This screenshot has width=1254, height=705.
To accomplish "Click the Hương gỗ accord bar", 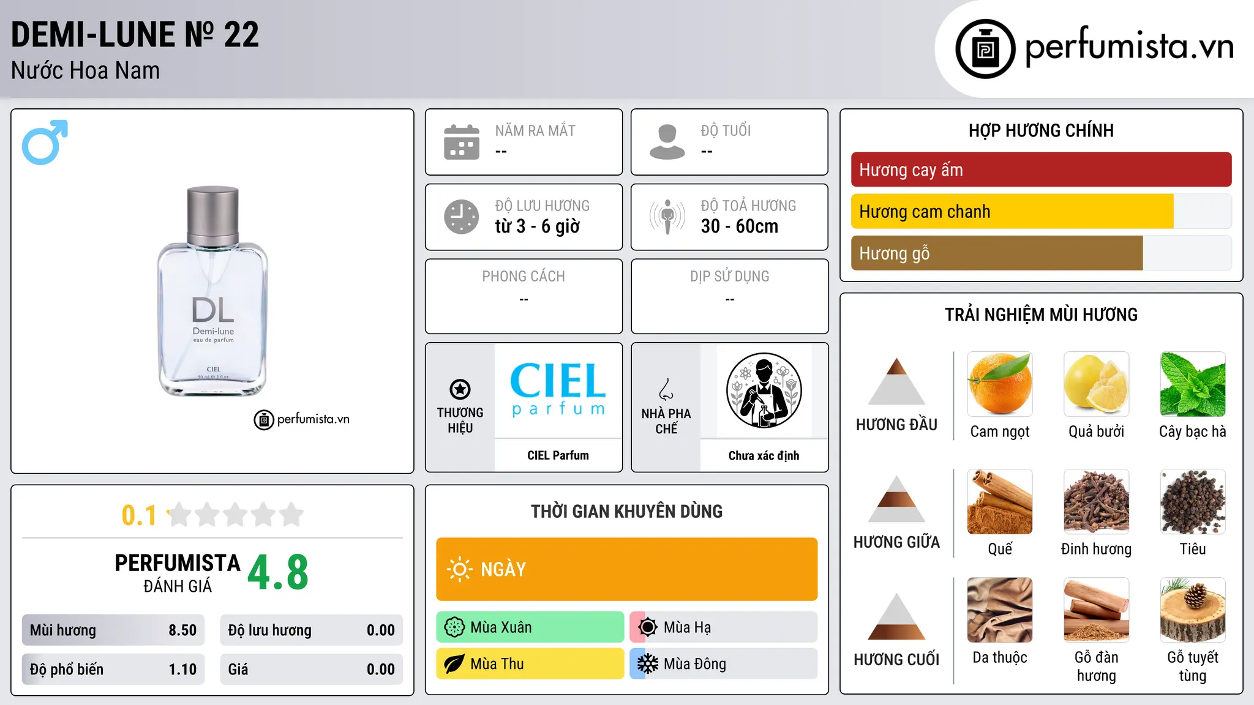I will (x=1041, y=253).
